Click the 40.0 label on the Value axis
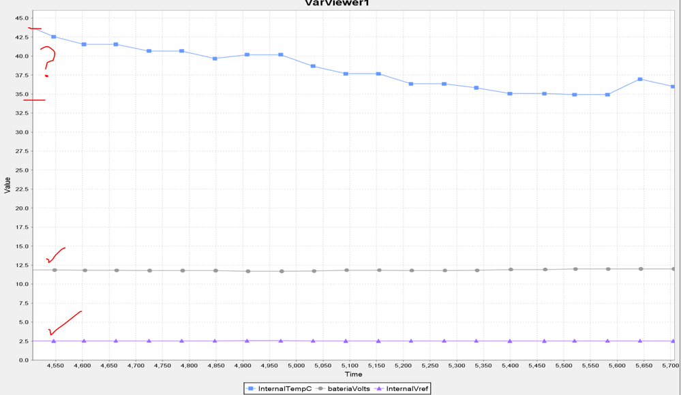This screenshot has height=395, width=681. click(22, 56)
